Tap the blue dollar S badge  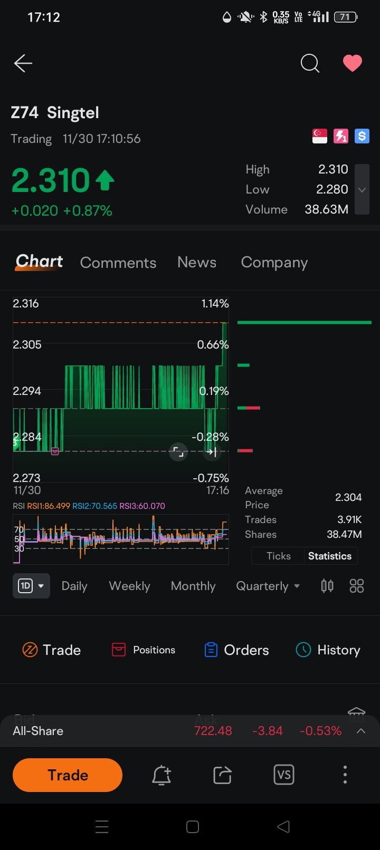coord(362,136)
